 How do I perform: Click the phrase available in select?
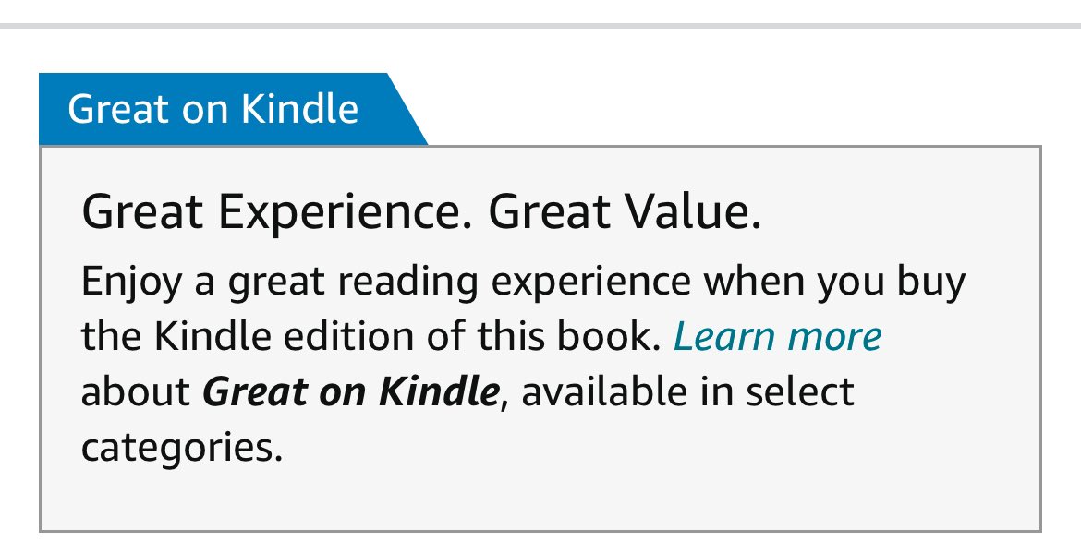[x=687, y=391]
